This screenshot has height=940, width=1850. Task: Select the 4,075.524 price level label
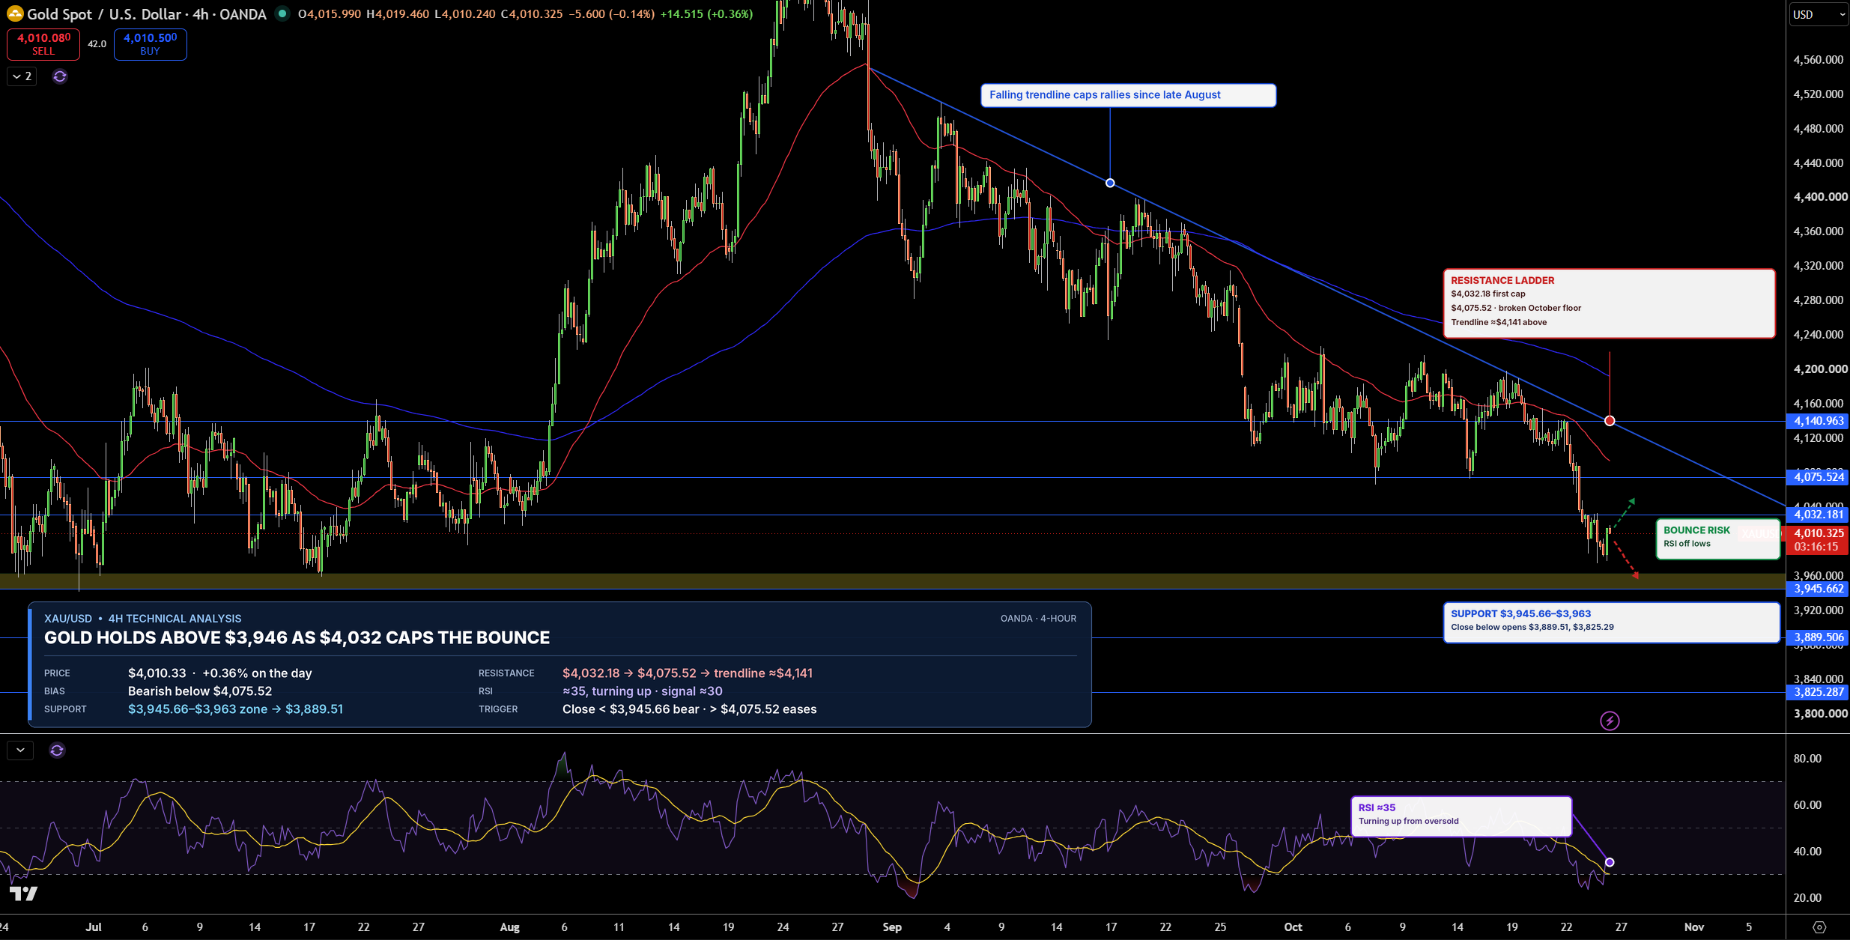click(x=1819, y=477)
